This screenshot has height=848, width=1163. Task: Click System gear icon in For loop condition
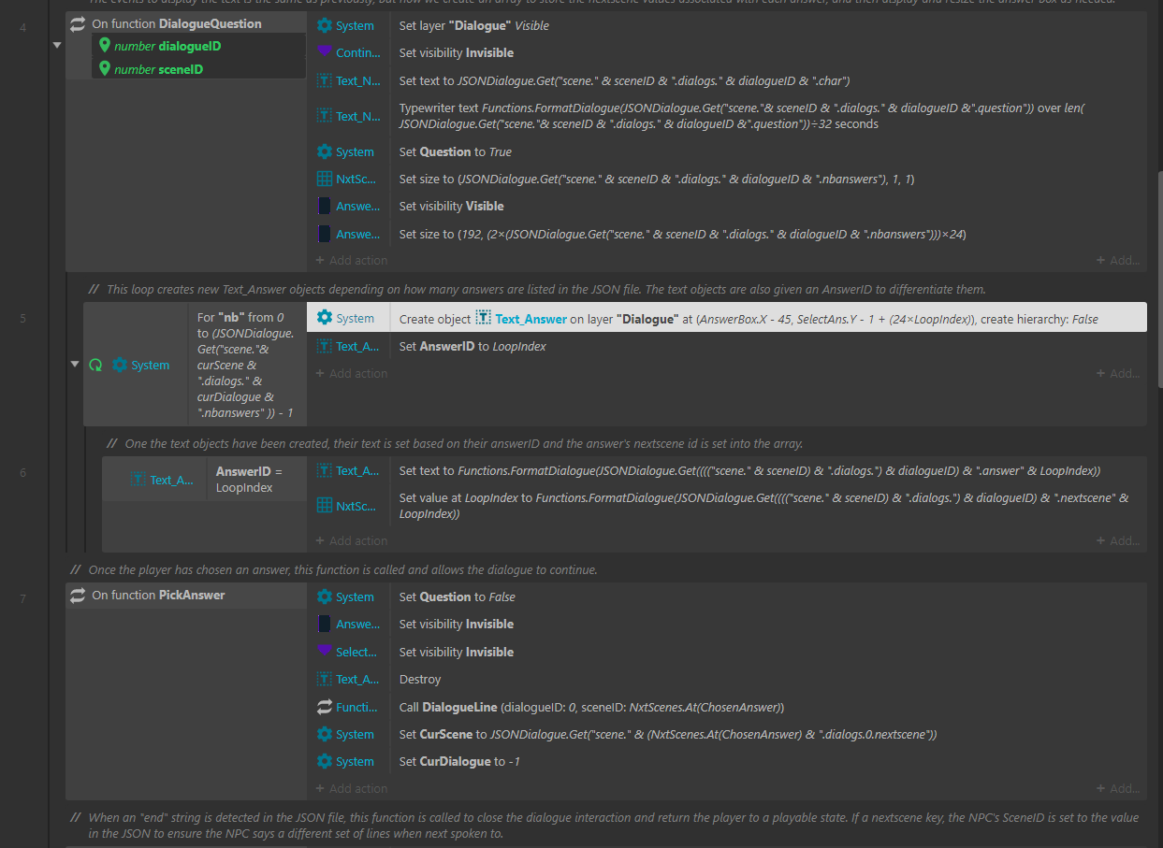point(119,365)
